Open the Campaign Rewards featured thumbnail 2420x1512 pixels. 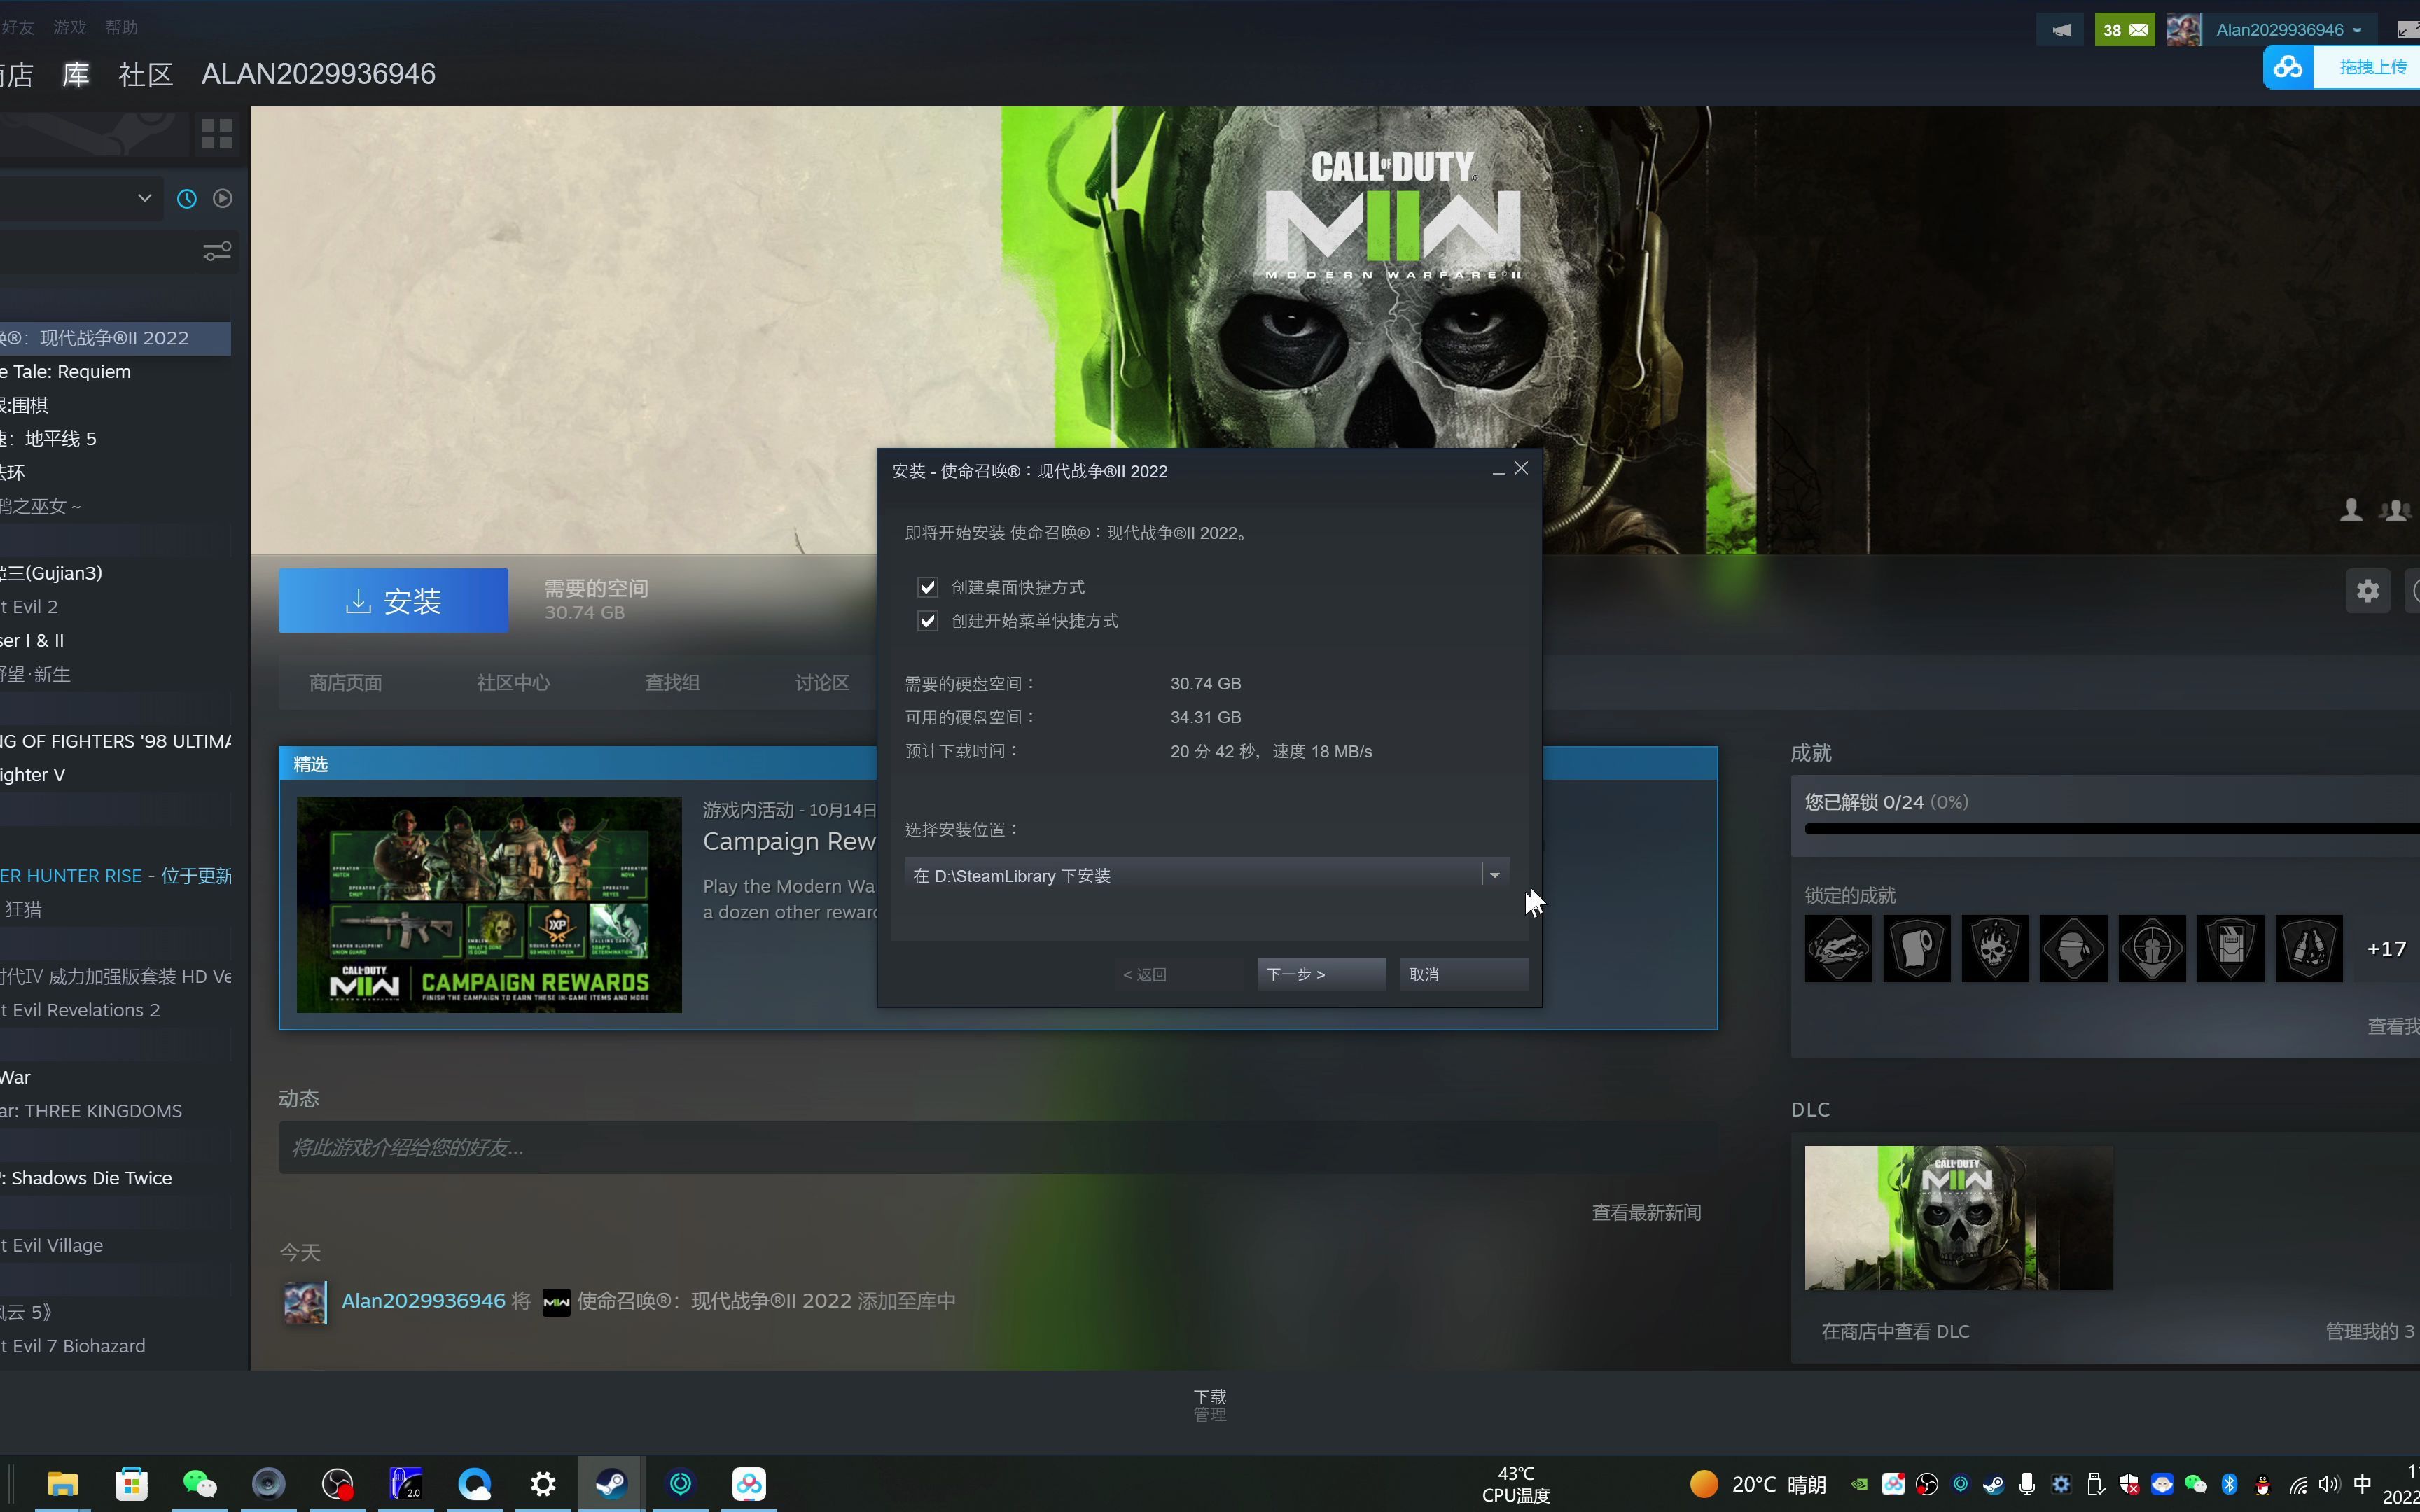coord(489,904)
